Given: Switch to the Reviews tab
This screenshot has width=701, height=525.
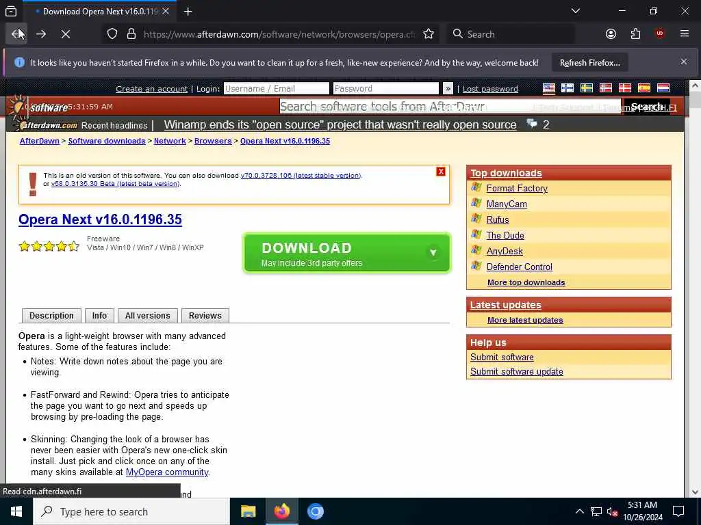Looking at the screenshot, I should pos(205,316).
